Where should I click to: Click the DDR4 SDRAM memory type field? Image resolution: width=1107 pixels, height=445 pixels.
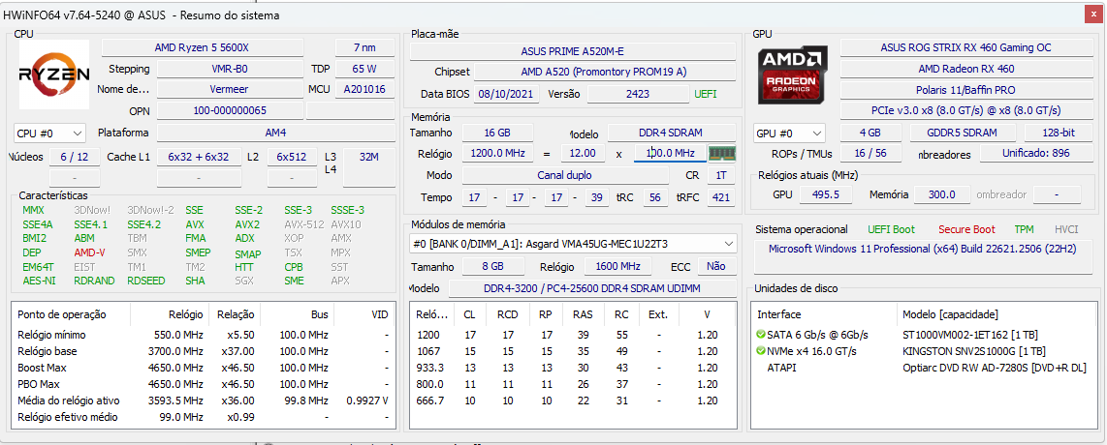point(672,133)
